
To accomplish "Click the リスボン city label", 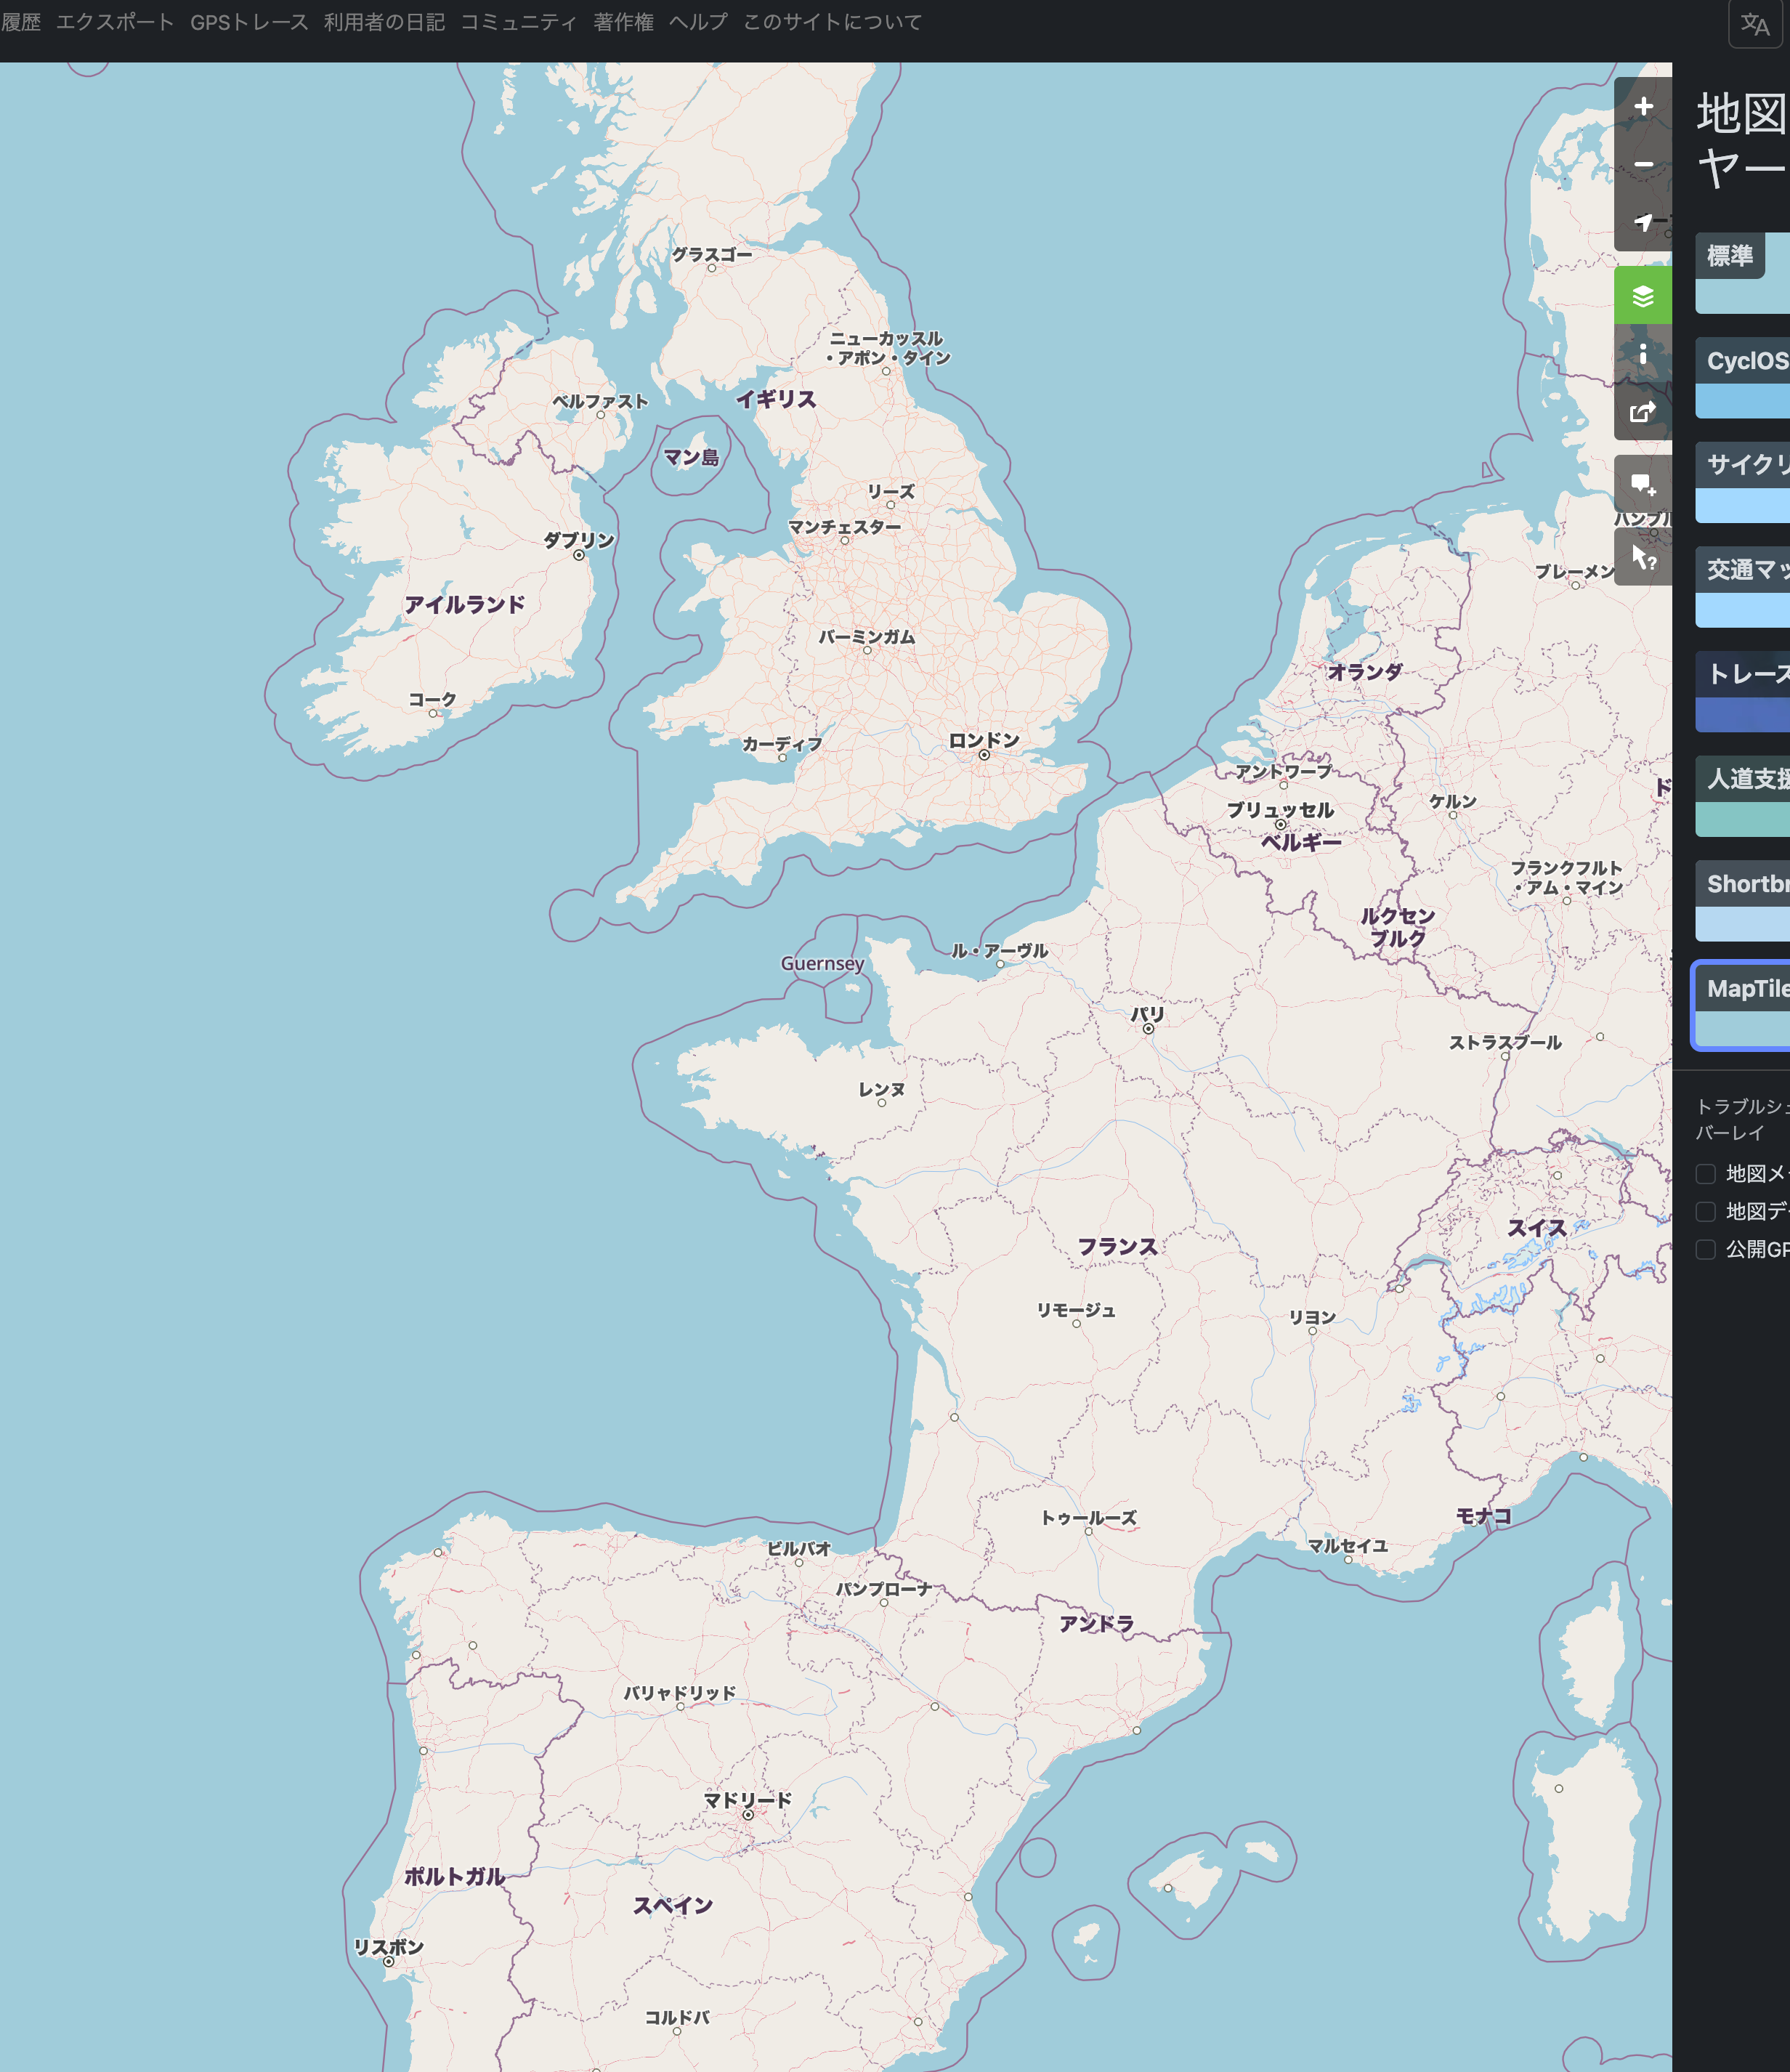I will pyautogui.click(x=389, y=1947).
